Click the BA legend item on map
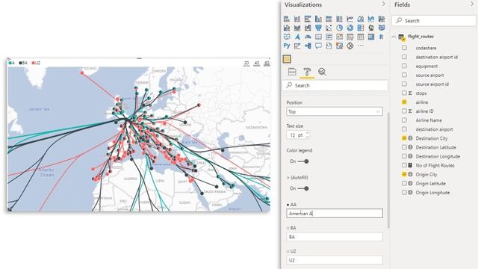The height and width of the screenshot is (269, 478). point(23,63)
